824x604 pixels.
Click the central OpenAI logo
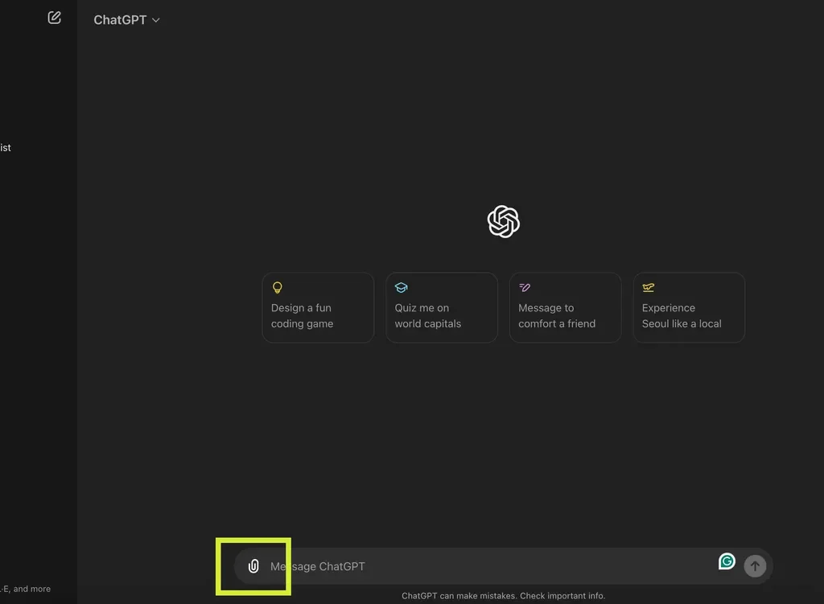(504, 222)
